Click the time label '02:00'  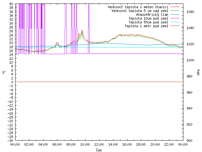tap(29, 144)
